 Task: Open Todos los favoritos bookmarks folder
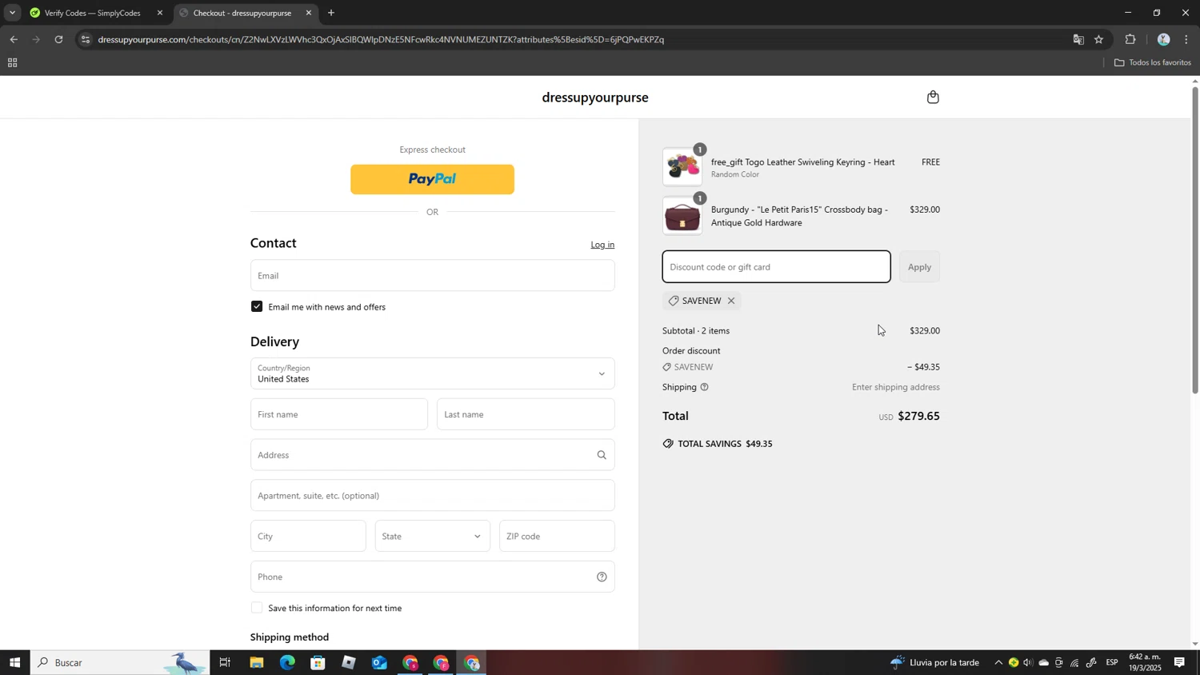pos(1152,62)
